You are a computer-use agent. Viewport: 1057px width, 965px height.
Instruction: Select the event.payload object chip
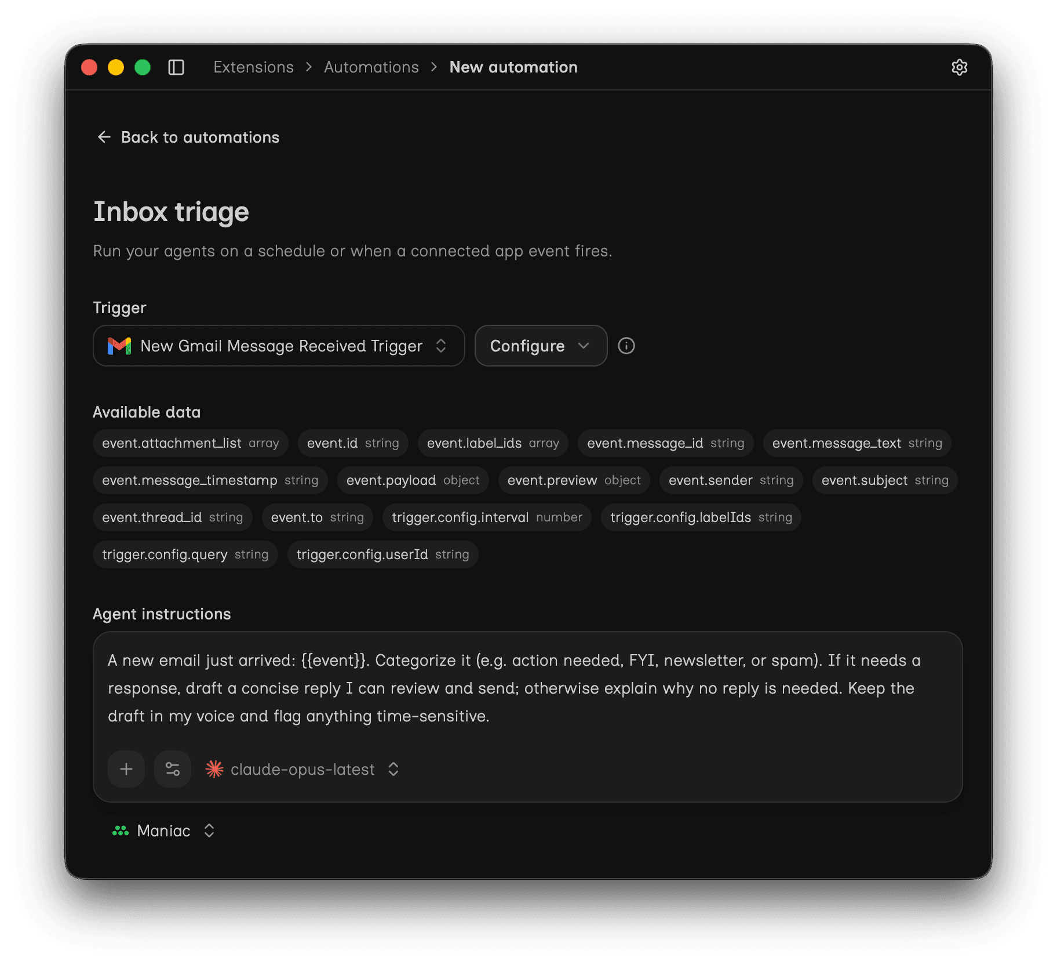pos(413,480)
